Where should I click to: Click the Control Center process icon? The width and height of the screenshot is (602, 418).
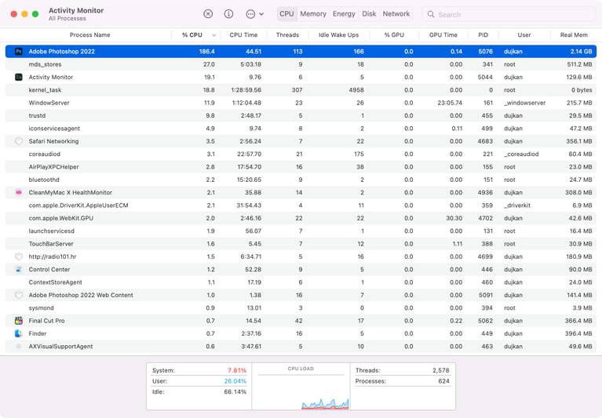pos(19,270)
